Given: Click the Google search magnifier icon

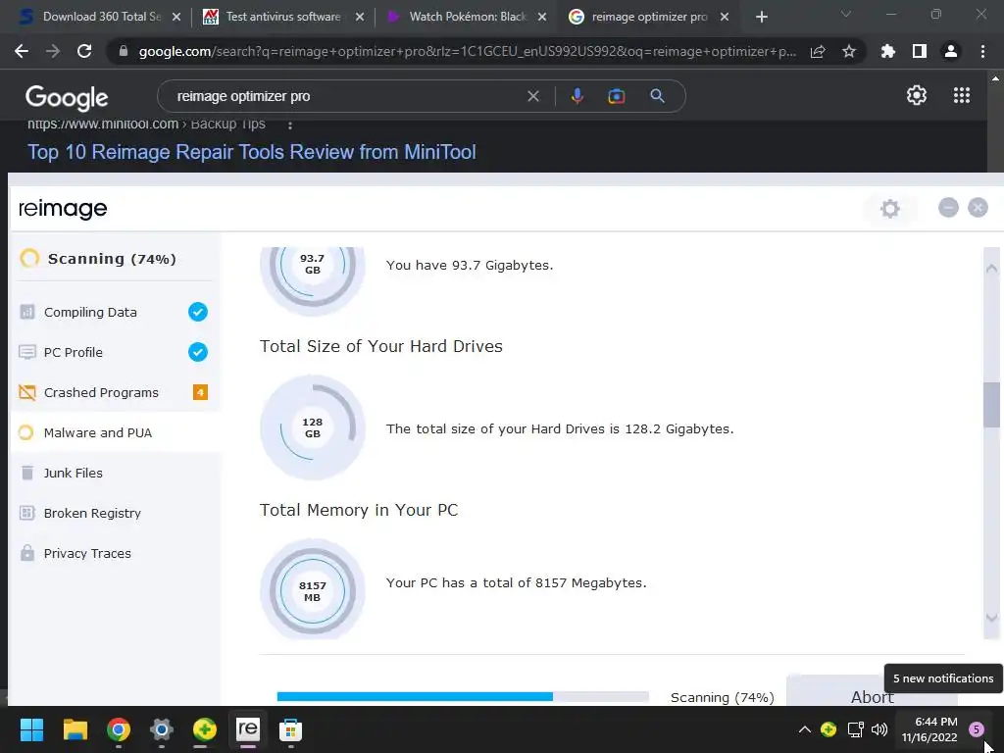Looking at the screenshot, I should [x=657, y=96].
